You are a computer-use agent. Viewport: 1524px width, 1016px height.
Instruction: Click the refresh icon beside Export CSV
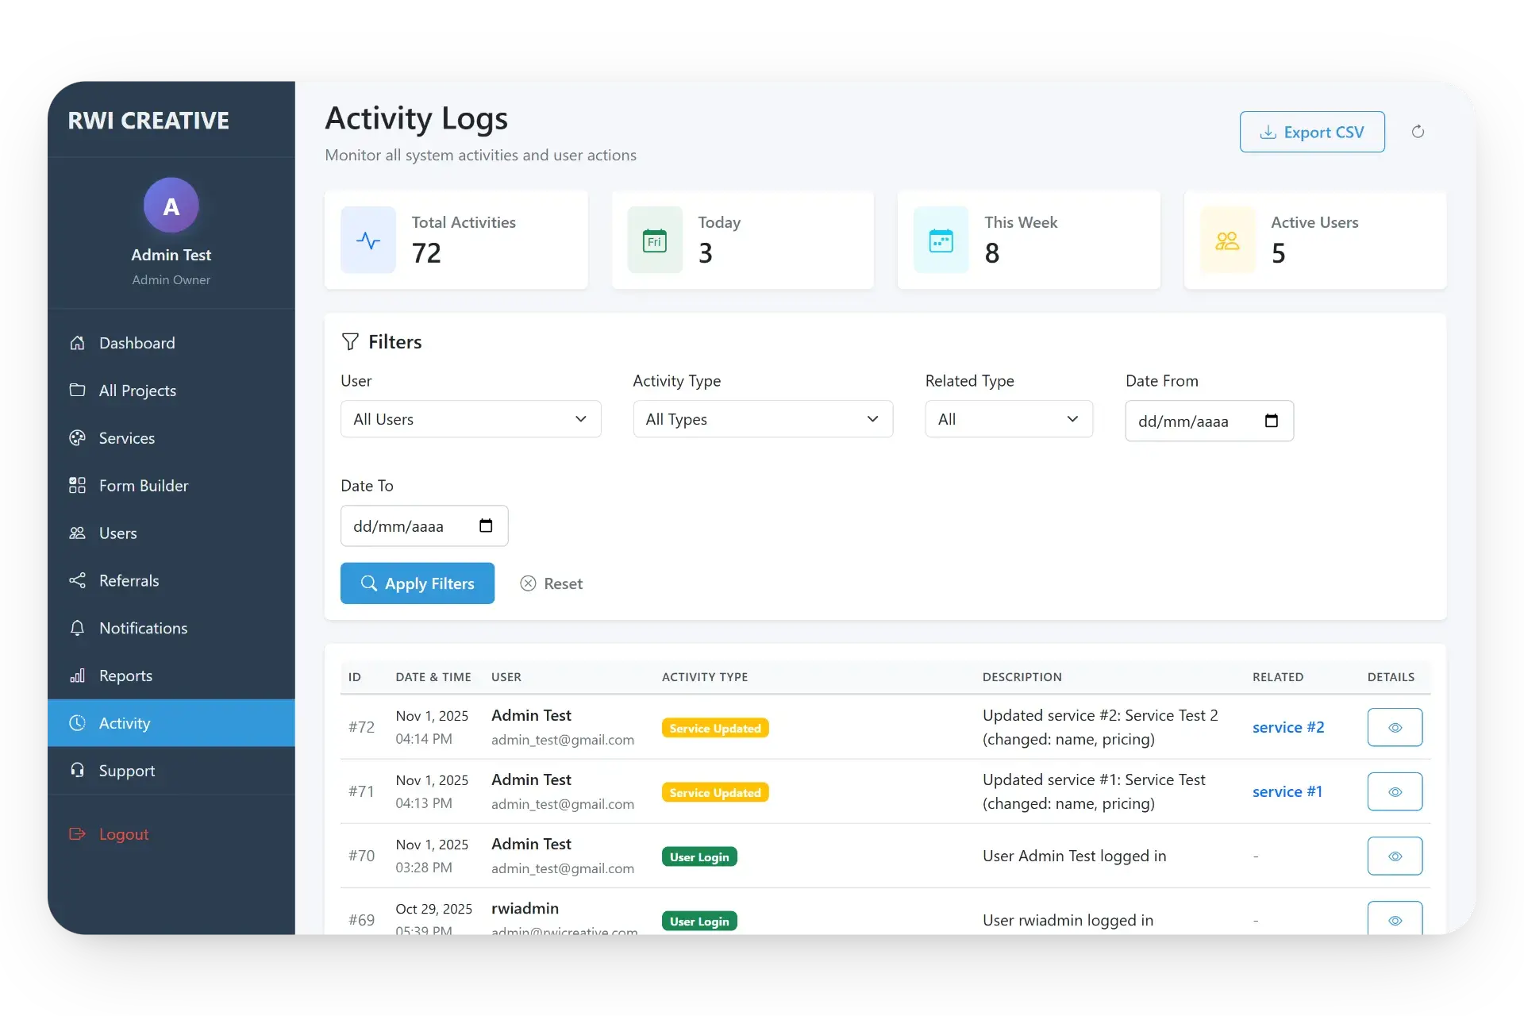pos(1418,132)
